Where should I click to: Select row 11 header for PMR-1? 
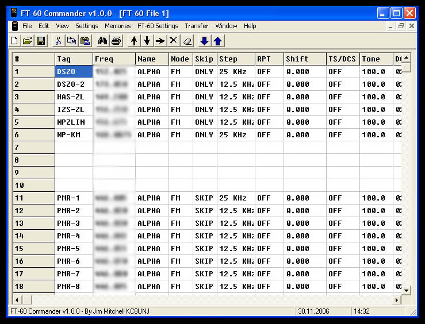point(33,198)
